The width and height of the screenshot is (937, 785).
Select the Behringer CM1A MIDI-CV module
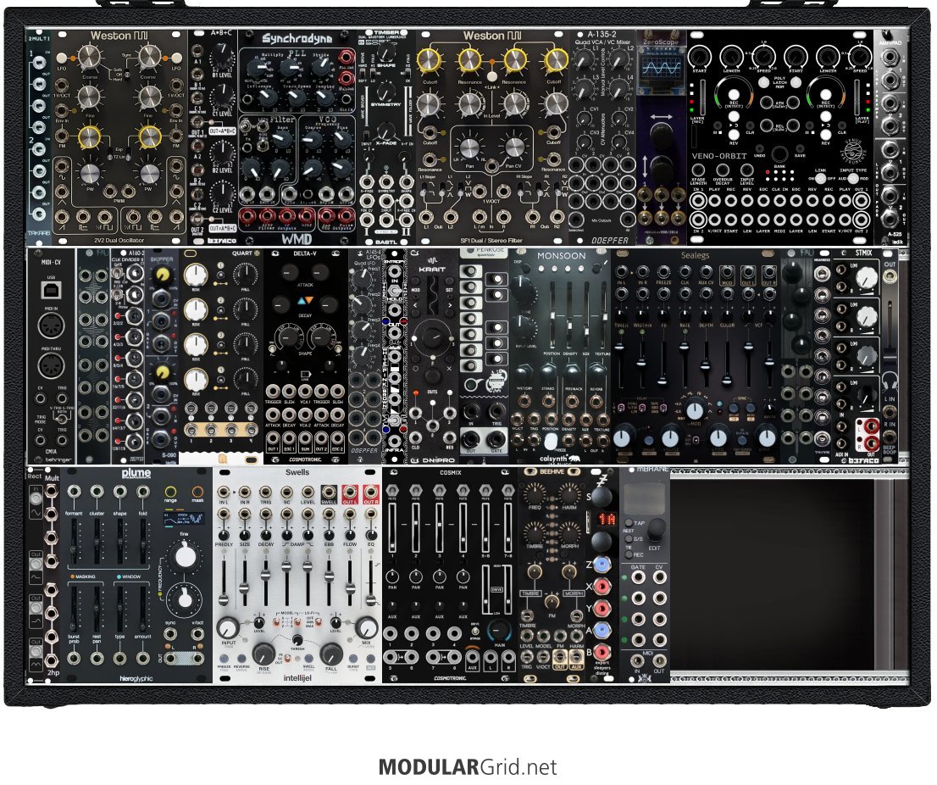[51, 356]
